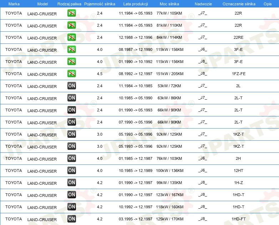Click production dates 03.1995 -> 12.1997

[136, 219]
